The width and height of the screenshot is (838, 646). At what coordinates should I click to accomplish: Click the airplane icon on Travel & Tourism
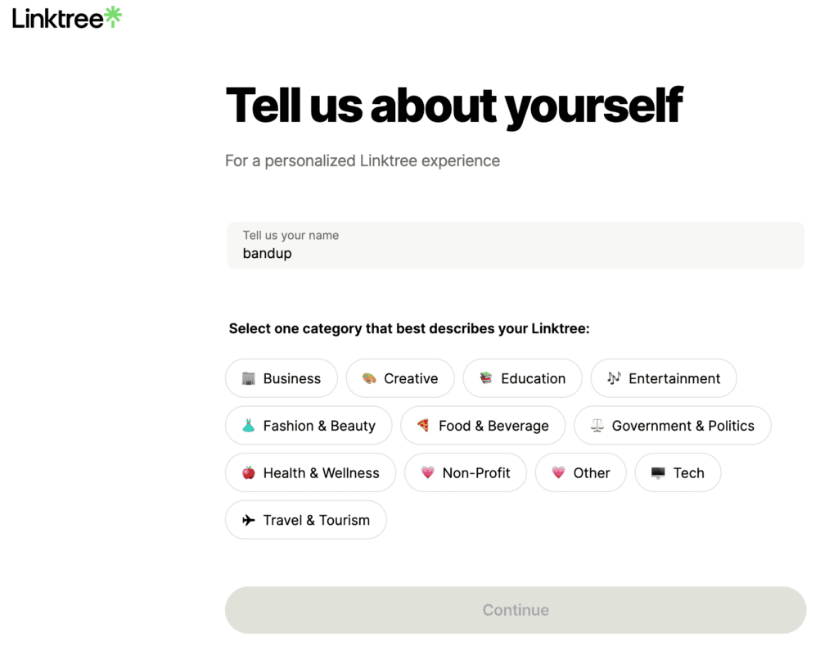click(x=249, y=520)
